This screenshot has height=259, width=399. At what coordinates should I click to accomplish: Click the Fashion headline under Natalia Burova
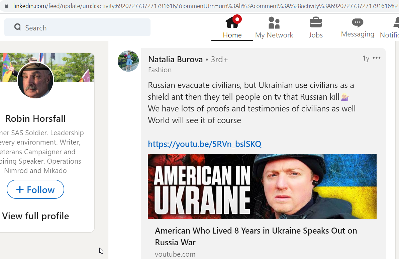pyautogui.click(x=160, y=70)
